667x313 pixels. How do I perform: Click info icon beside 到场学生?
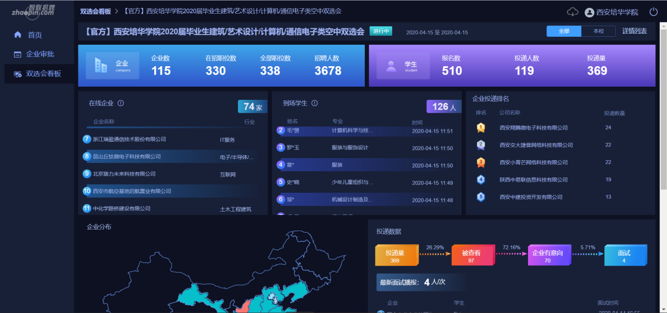coord(314,103)
